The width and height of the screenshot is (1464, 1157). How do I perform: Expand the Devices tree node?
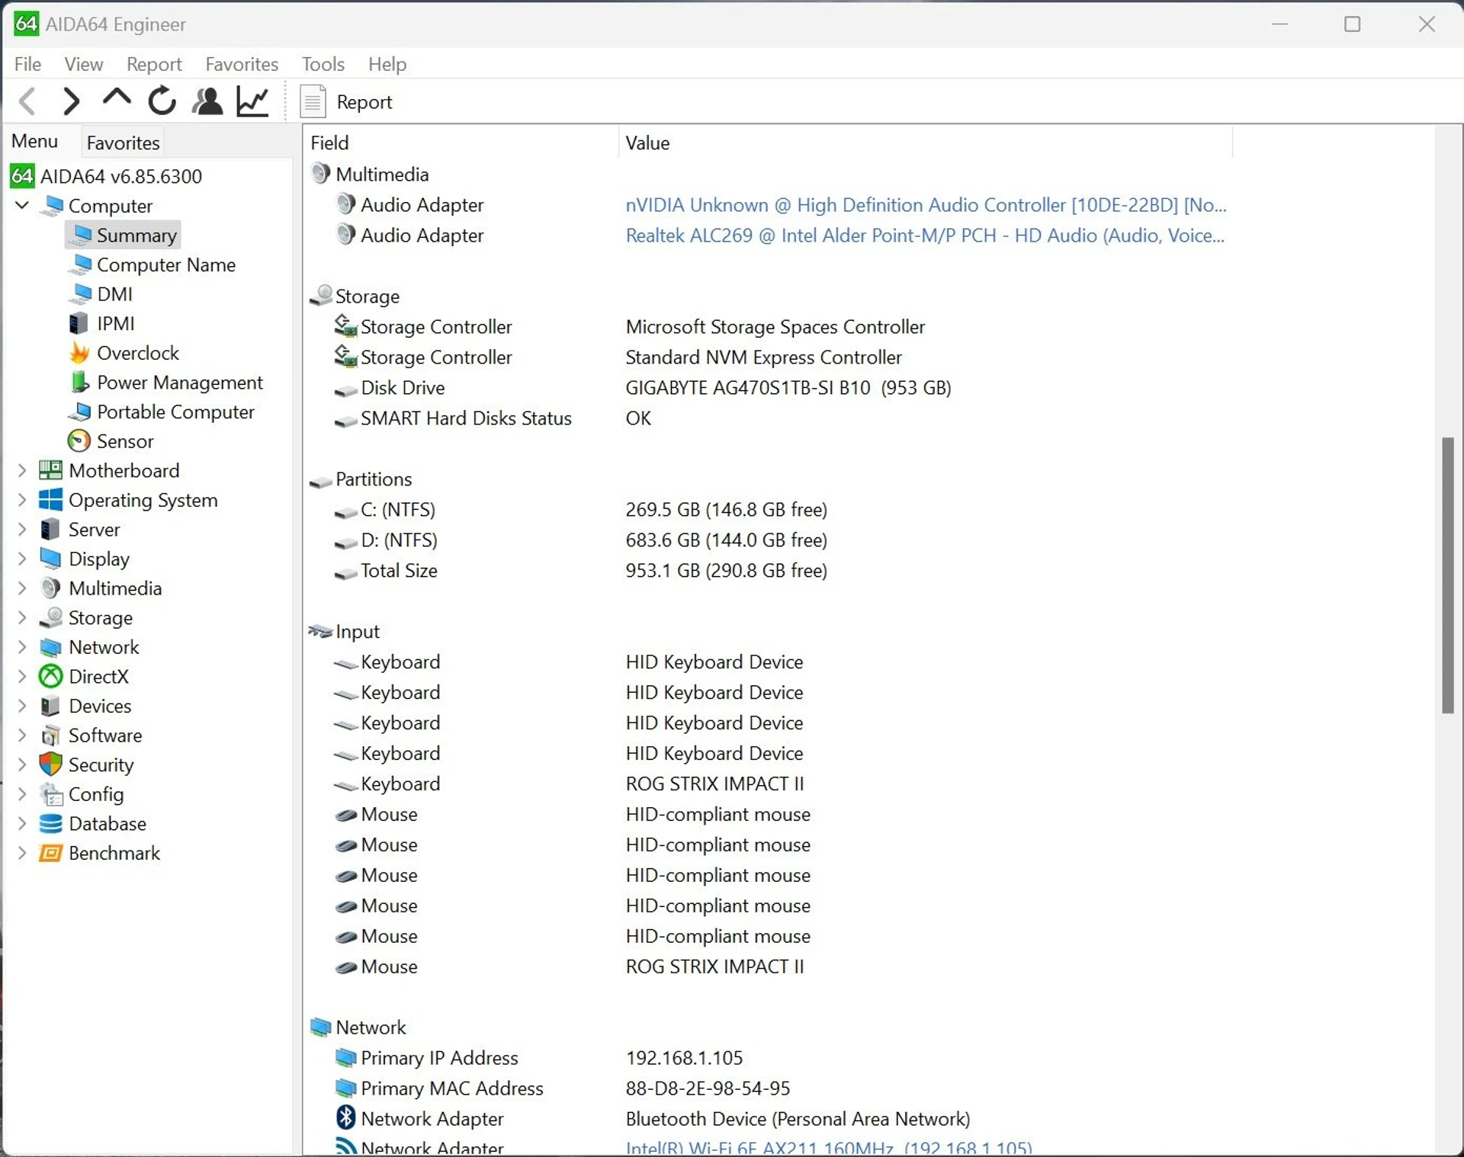point(22,706)
